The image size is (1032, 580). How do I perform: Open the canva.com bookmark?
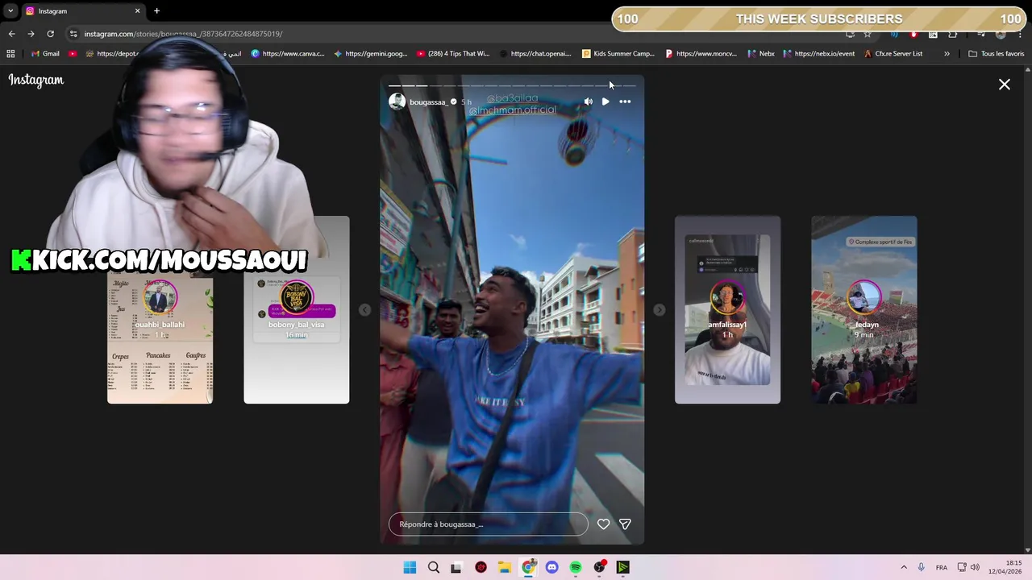coord(288,54)
